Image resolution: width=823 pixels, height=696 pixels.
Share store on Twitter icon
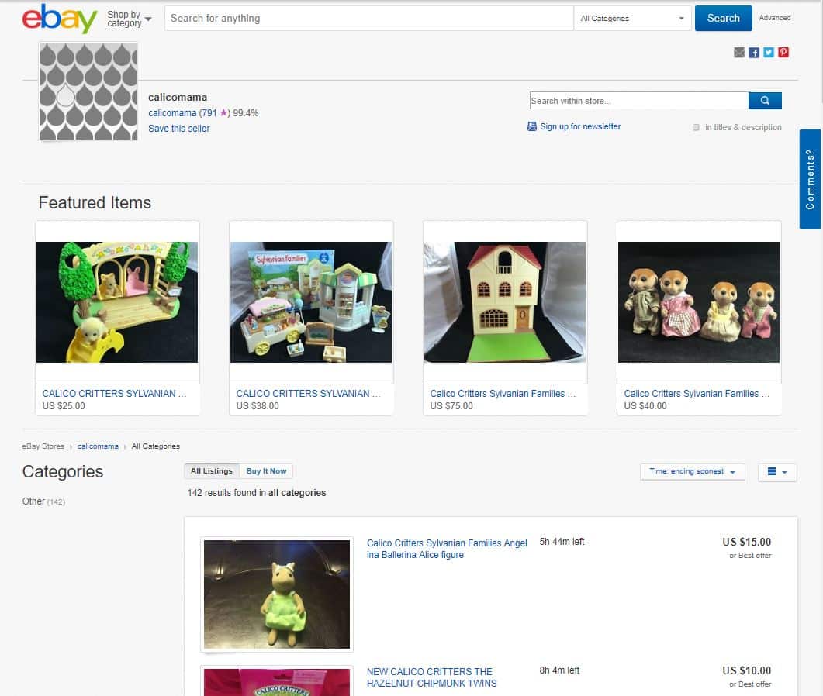pyautogui.click(x=769, y=52)
